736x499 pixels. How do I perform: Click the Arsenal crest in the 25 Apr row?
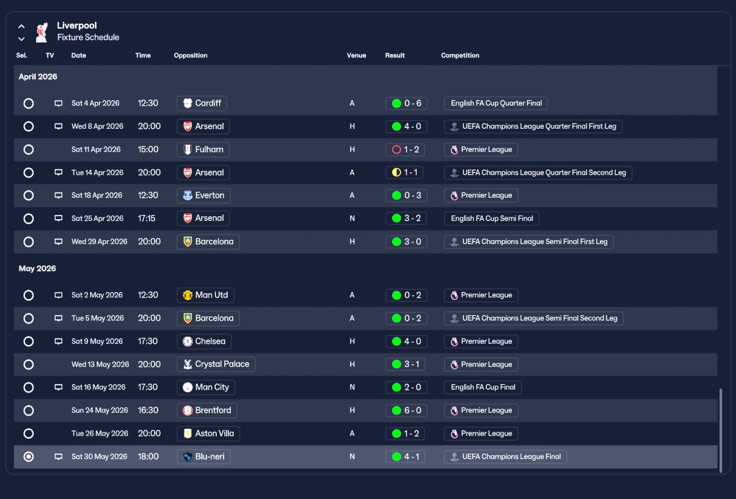coord(187,218)
